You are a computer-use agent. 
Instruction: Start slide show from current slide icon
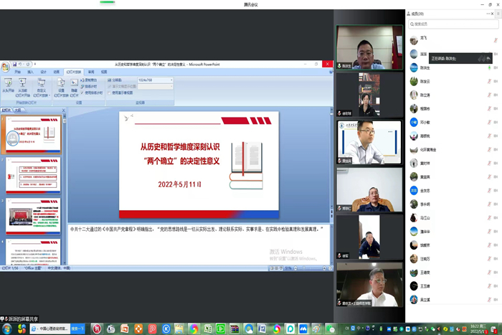click(x=22, y=82)
